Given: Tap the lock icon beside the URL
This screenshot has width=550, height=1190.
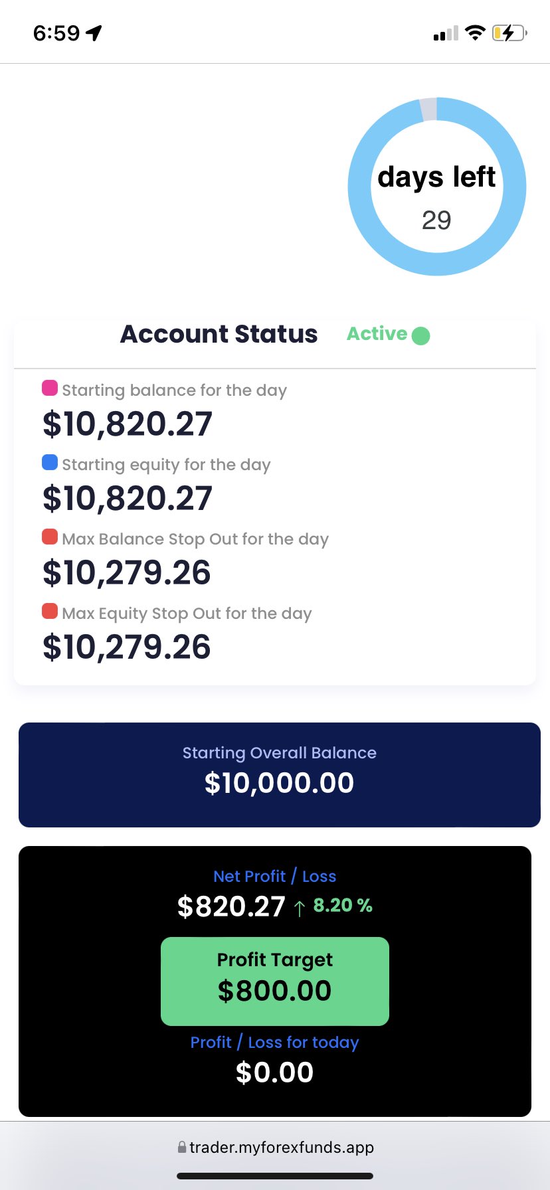Looking at the screenshot, I should click(181, 1147).
